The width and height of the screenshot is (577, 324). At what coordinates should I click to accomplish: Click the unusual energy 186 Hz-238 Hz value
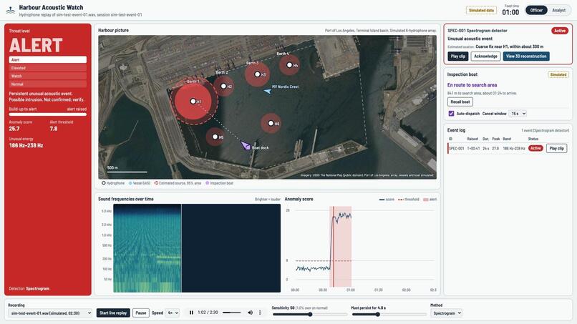click(x=26, y=146)
